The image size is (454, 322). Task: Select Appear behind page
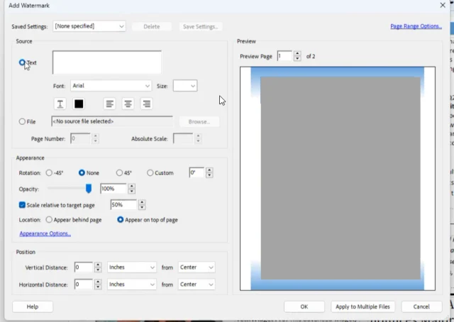pos(49,220)
